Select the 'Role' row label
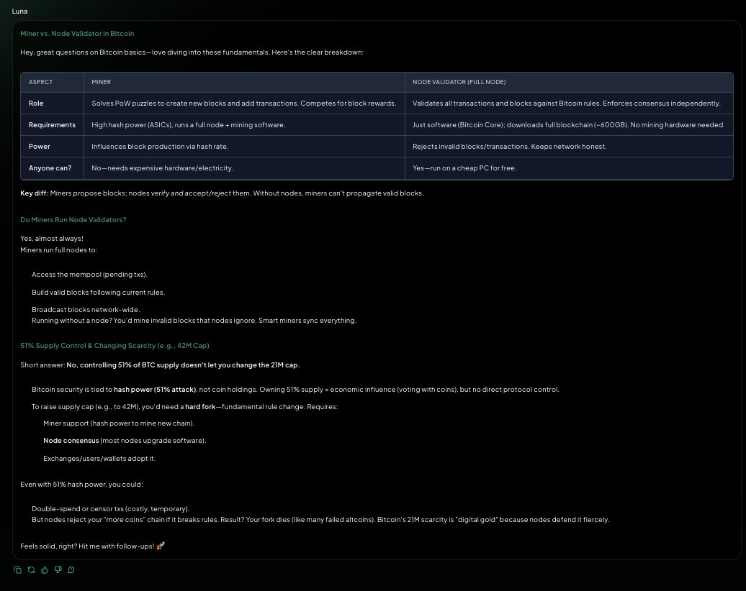 tap(36, 103)
